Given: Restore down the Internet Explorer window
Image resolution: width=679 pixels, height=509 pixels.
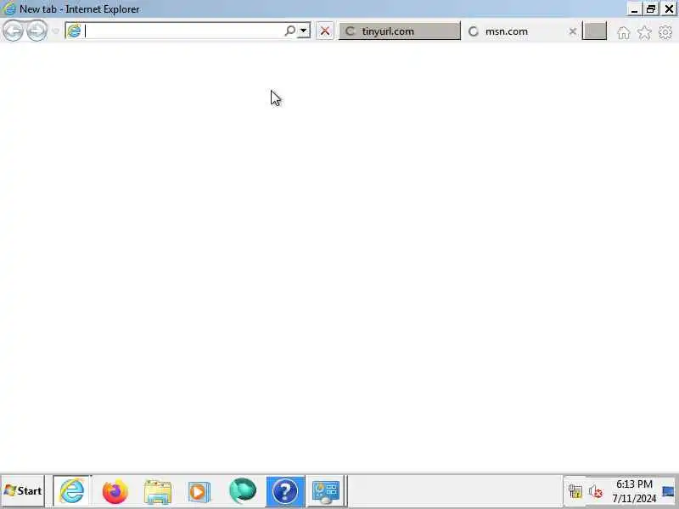Looking at the screenshot, I should click(651, 9).
